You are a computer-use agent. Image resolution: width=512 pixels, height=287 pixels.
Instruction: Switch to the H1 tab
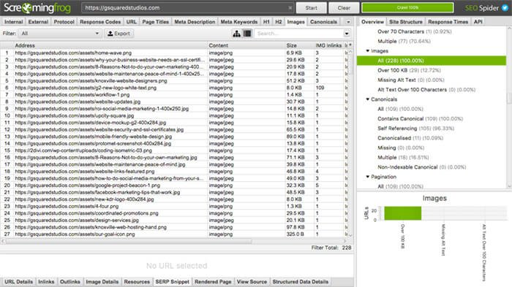pos(266,22)
